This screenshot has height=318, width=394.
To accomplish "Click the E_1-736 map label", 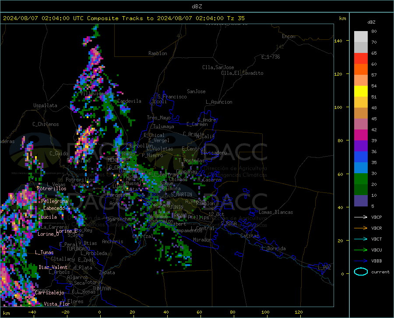I will pos(271,57).
